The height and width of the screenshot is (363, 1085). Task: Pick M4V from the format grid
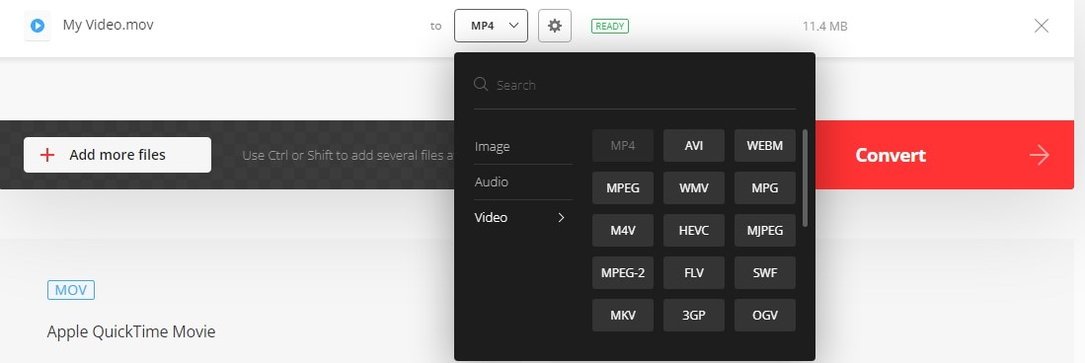(623, 230)
